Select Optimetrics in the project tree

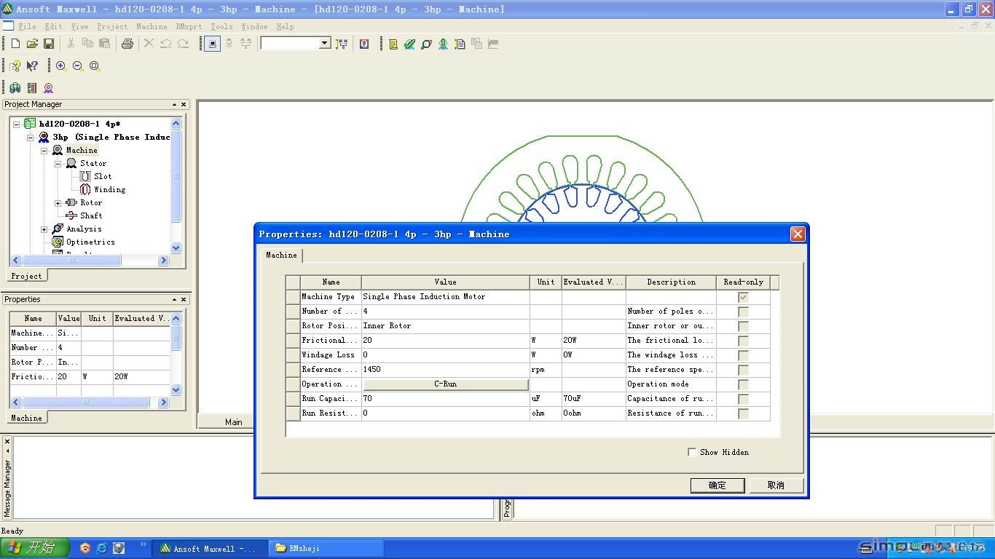click(x=90, y=242)
